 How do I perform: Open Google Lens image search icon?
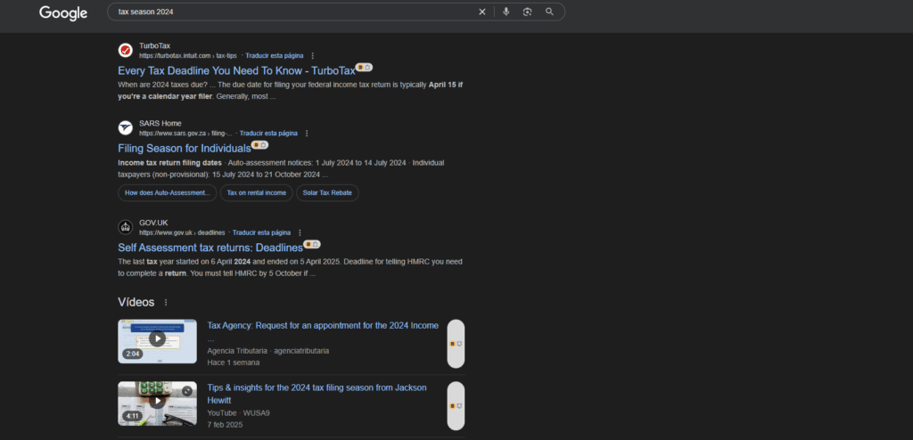(527, 12)
